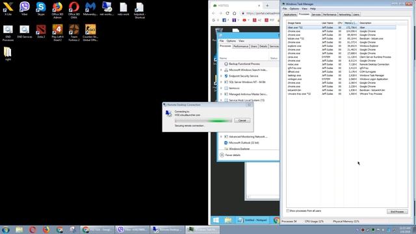
Task: Open Office 365 Admin Firefox shortcut
Action: coord(57,10)
